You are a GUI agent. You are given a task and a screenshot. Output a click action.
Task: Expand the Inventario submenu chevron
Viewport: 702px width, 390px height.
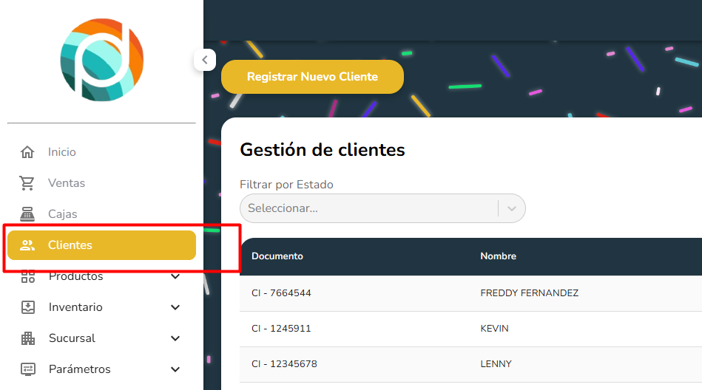pos(175,307)
